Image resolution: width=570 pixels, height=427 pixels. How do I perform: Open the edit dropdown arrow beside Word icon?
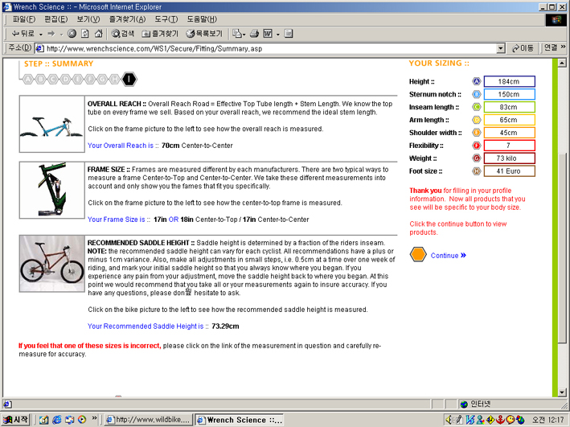tap(277, 35)
